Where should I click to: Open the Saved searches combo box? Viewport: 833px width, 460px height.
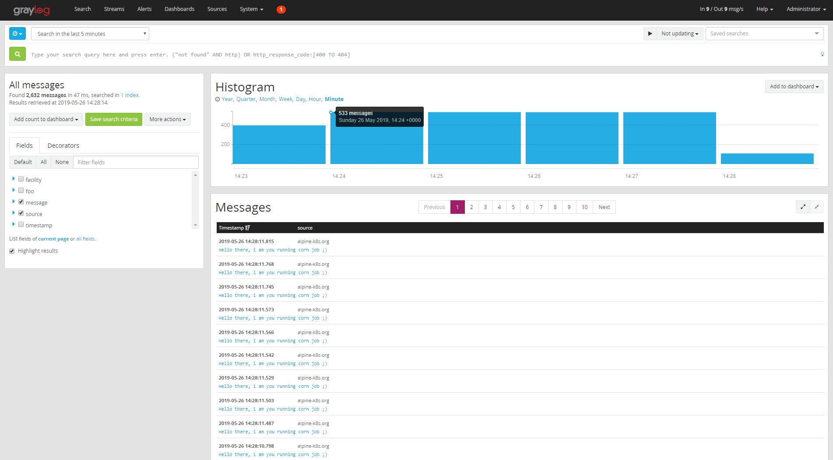click(764, 34)
